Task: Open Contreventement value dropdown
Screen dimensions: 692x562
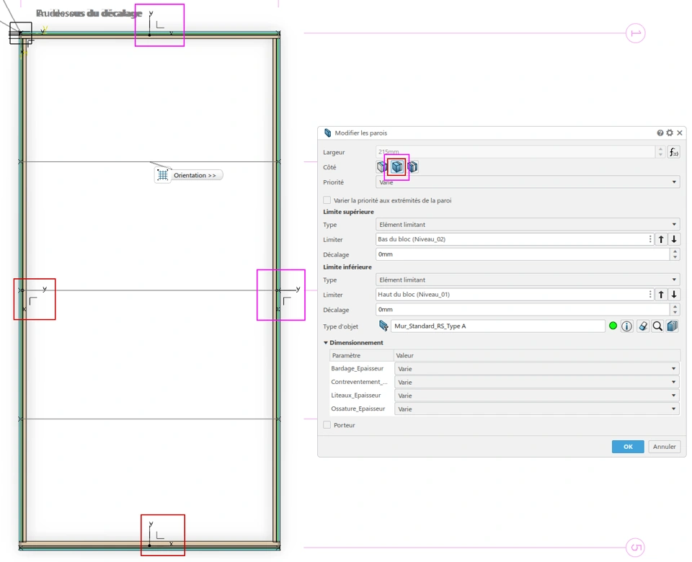Action: (x=536, y=382)
